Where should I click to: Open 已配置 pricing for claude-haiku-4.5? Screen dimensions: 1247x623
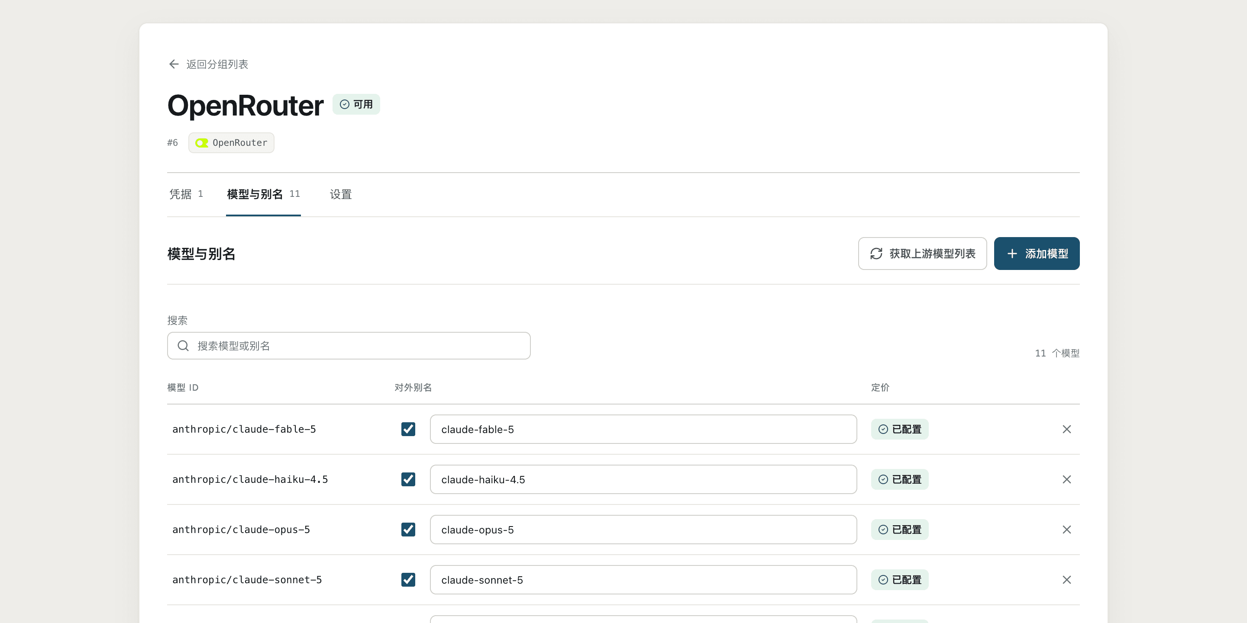coord(900,479)
